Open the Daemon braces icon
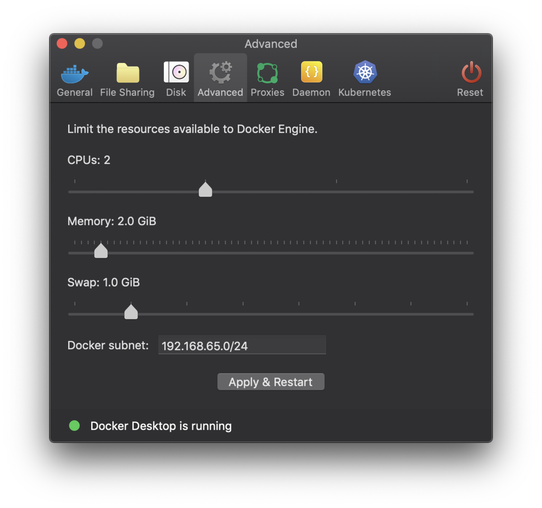542x508 pixels. pos(312,72)
